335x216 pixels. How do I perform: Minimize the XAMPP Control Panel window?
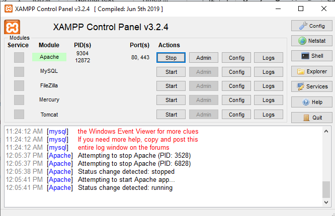pos(278,9)
